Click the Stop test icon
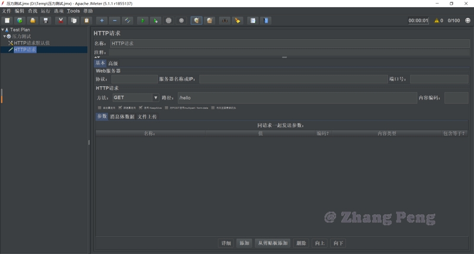Viewport: 474px width, 254px height. point(169,21)
